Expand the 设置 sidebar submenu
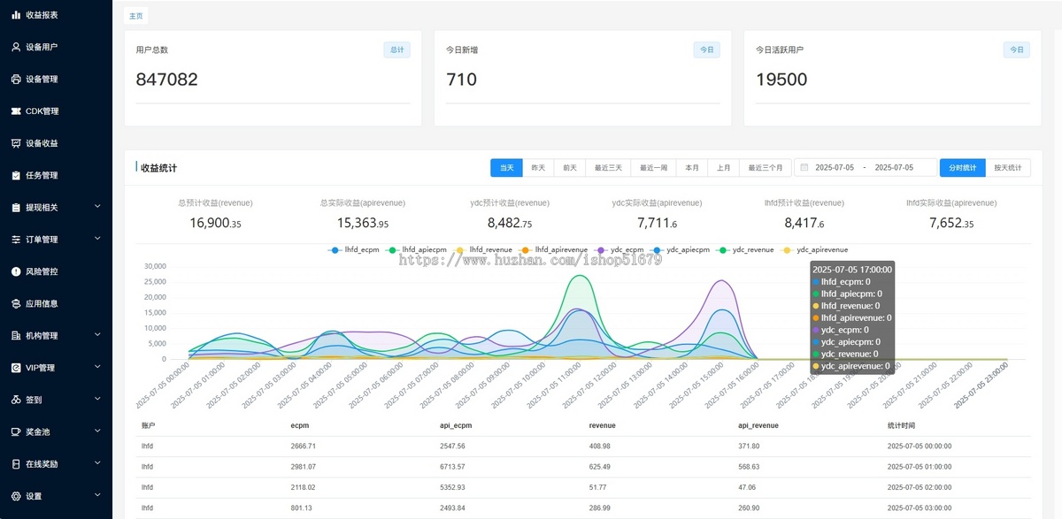This screenshot has height=519, width=1062. click(x=97, y=495)
